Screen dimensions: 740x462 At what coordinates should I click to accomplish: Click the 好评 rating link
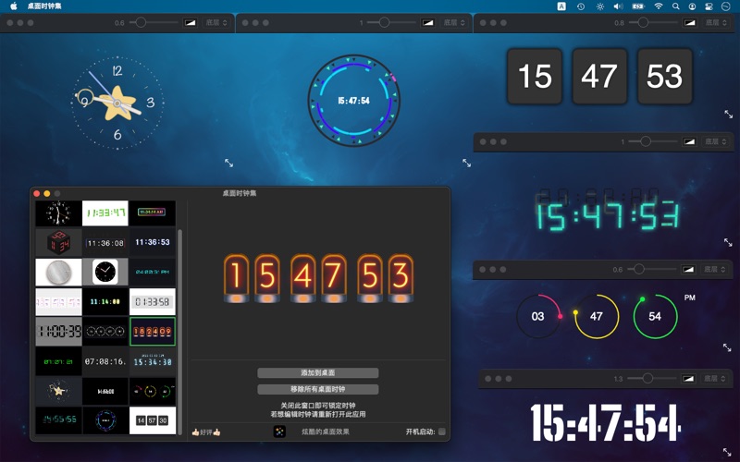point(205,432)
